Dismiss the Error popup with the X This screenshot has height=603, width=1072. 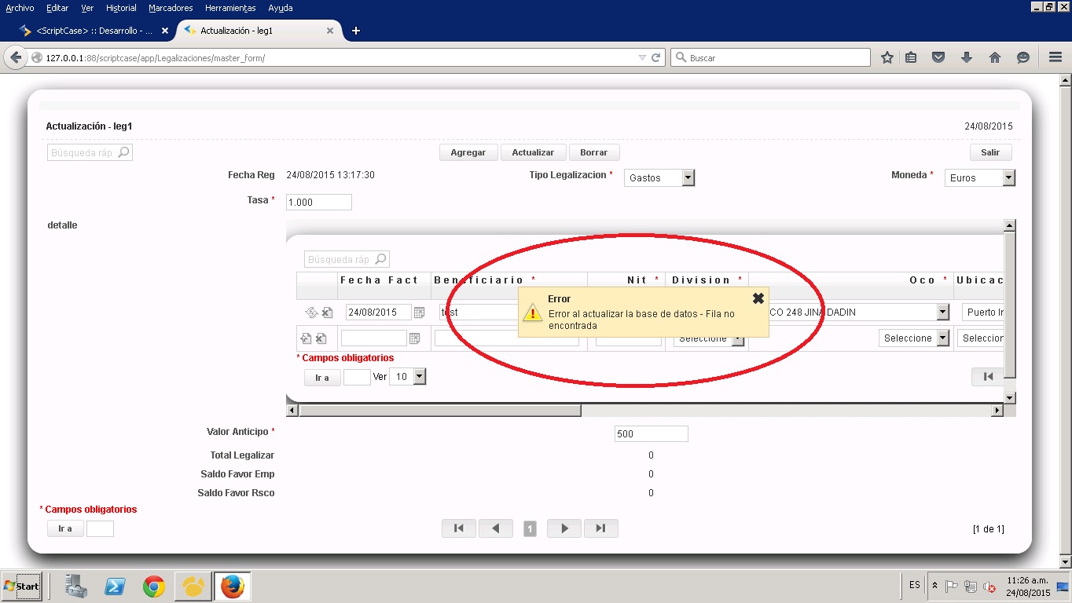point(758,298)
